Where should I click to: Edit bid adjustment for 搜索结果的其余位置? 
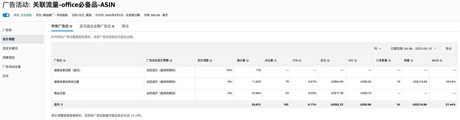coord(230,82)
